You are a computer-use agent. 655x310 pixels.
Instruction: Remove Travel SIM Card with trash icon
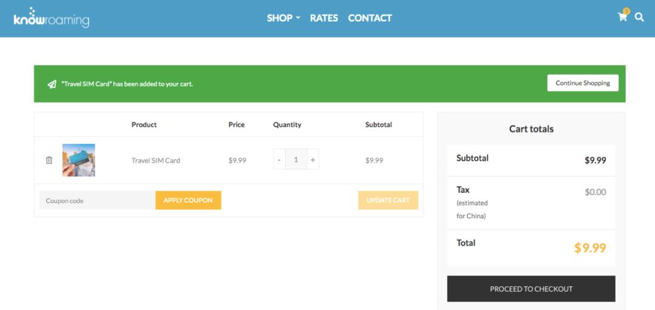[x=49, y=160]
